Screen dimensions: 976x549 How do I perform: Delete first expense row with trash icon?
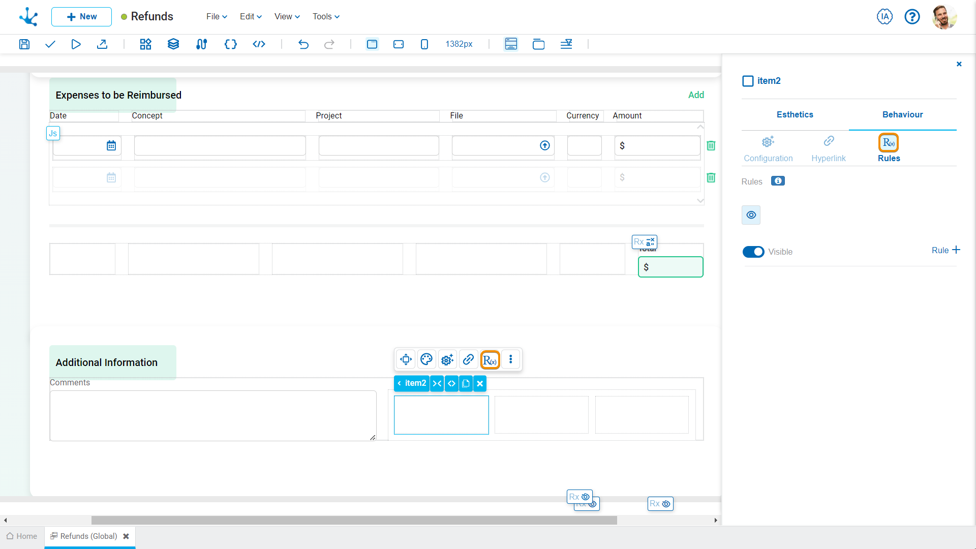(x=711, y=146)
